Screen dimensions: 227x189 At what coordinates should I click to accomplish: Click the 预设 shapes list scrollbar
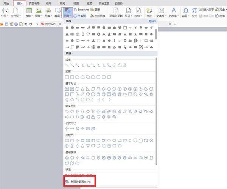pyautogui.click(x=156, y=112)
